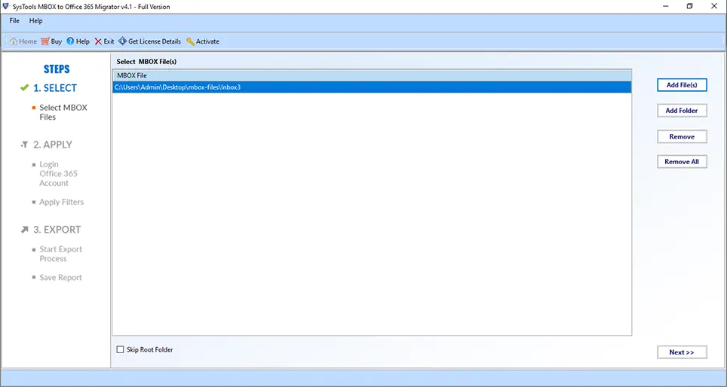Click the Get License Details label

[155, 41]
